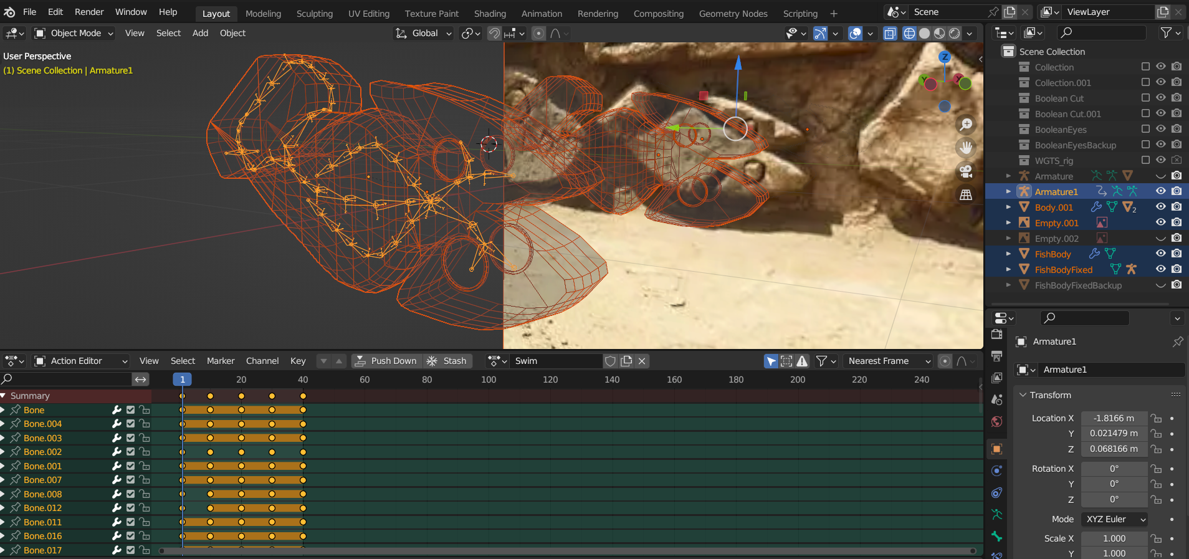Open the Render menu
Image resolution: width=1189 pixels, height=559 pixels.
pyautogui.click(x=89, y=12)
